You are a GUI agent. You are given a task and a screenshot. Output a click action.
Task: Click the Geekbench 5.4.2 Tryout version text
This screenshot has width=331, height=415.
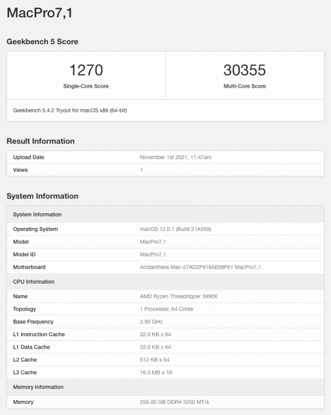coord(70,110)
